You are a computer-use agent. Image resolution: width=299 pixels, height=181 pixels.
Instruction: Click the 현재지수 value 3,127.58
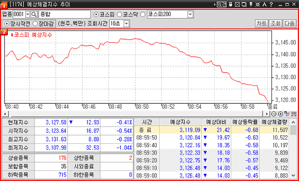[56, 122]
